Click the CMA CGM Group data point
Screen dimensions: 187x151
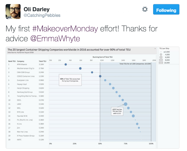(x=92, y=72)
